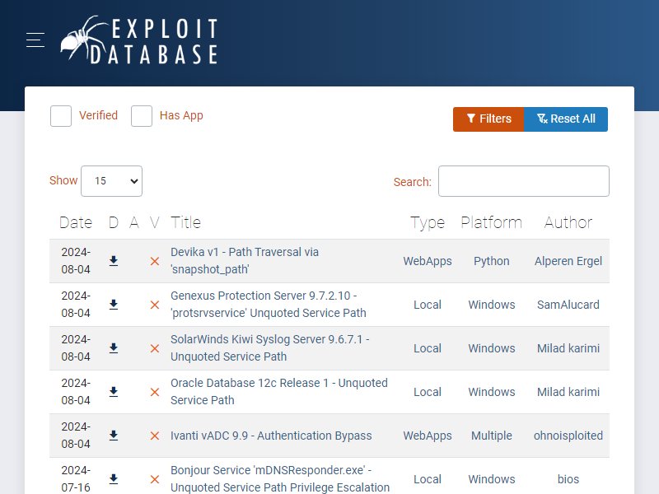Open SolarWinds Kiwi Syslog Server exploit

[270, 348]
